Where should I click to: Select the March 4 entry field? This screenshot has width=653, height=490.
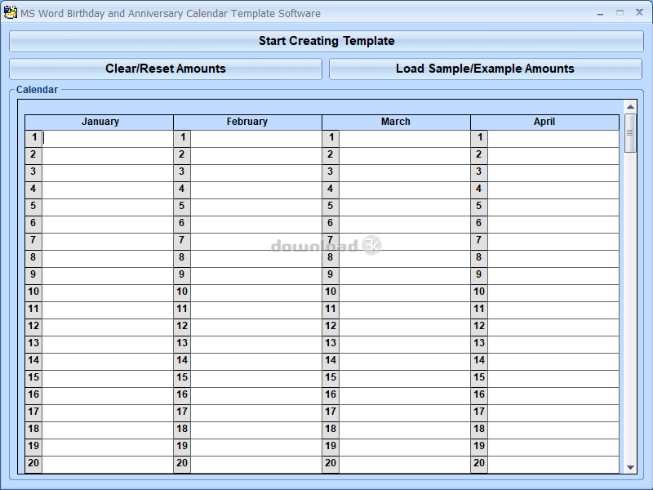(405, 190)
